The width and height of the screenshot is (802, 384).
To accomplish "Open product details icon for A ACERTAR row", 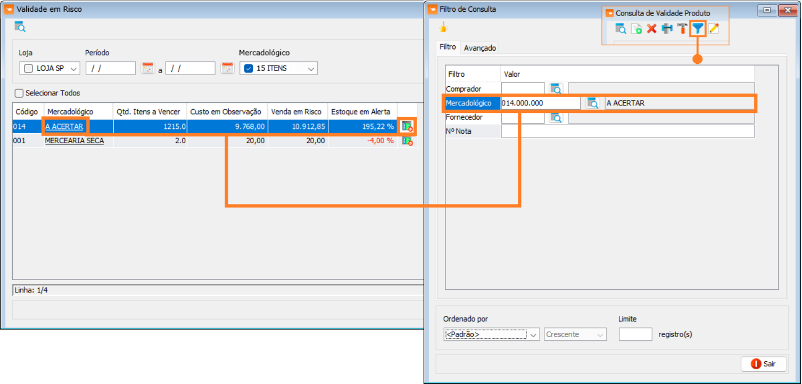I will click(407, 126).
